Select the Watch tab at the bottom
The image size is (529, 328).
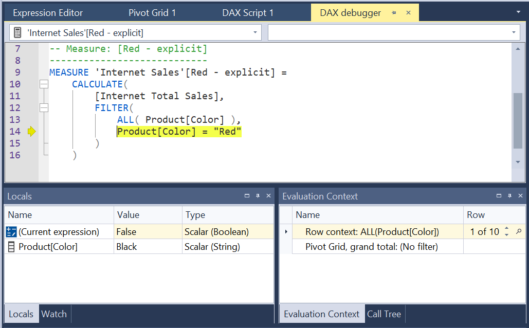pyautogui.click(x=54, y=314)
